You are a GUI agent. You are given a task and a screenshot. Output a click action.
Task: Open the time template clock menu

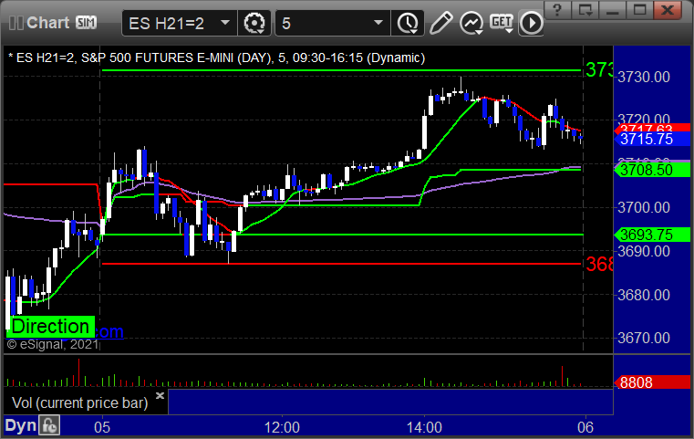[408, 23]
